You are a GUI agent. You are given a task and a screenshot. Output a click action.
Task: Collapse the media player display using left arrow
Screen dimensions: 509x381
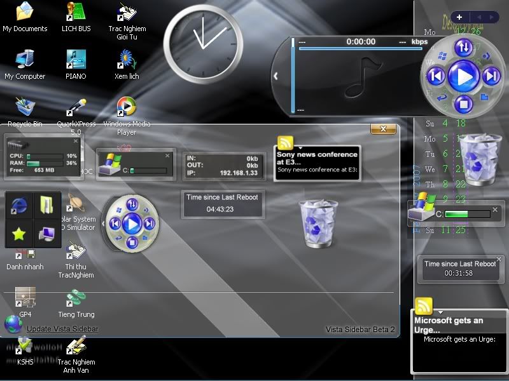(x=275, y=76)
